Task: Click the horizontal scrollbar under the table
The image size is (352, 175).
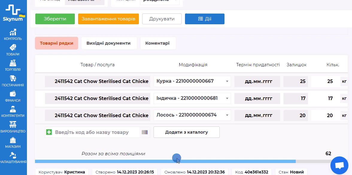Action: (x=165, y=161)
